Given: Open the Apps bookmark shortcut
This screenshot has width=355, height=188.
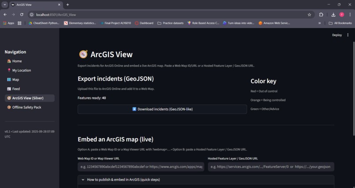Looking at the screenshot, I should [x=9, y=23].
